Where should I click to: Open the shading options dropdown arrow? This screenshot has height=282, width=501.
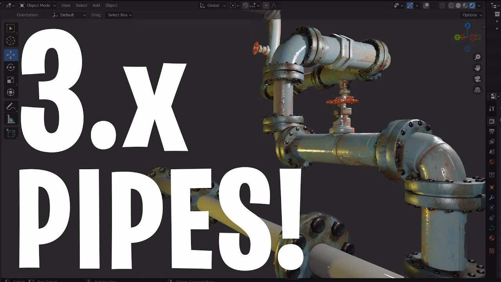click(x=479, y=5)
